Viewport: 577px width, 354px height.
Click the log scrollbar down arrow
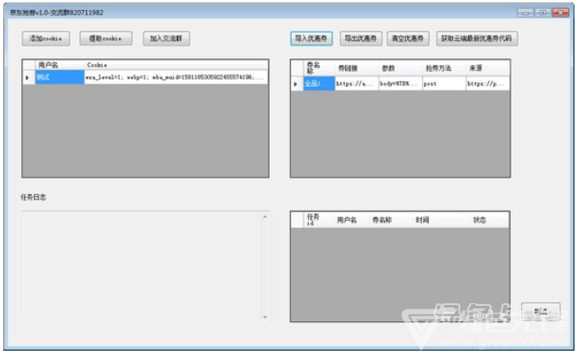pyautogui.click(x=265, y=317)
